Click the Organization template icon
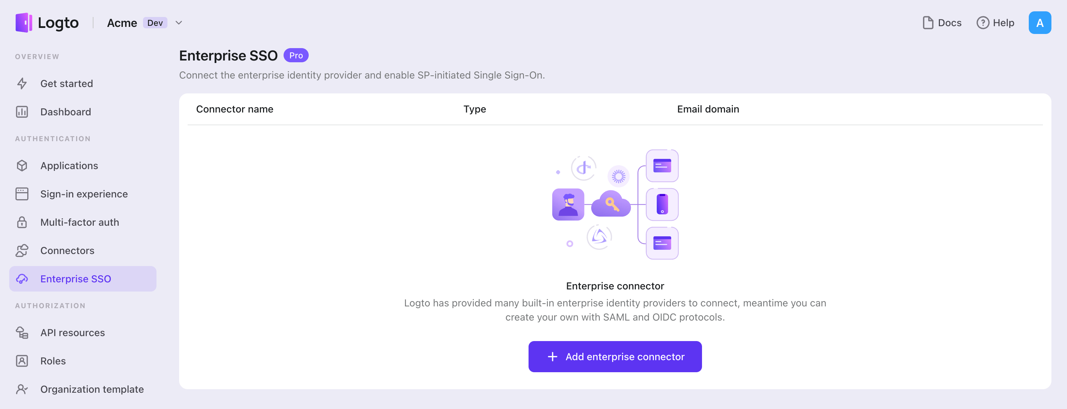This screenshot has width=1067, height=409. coord(22,389)
